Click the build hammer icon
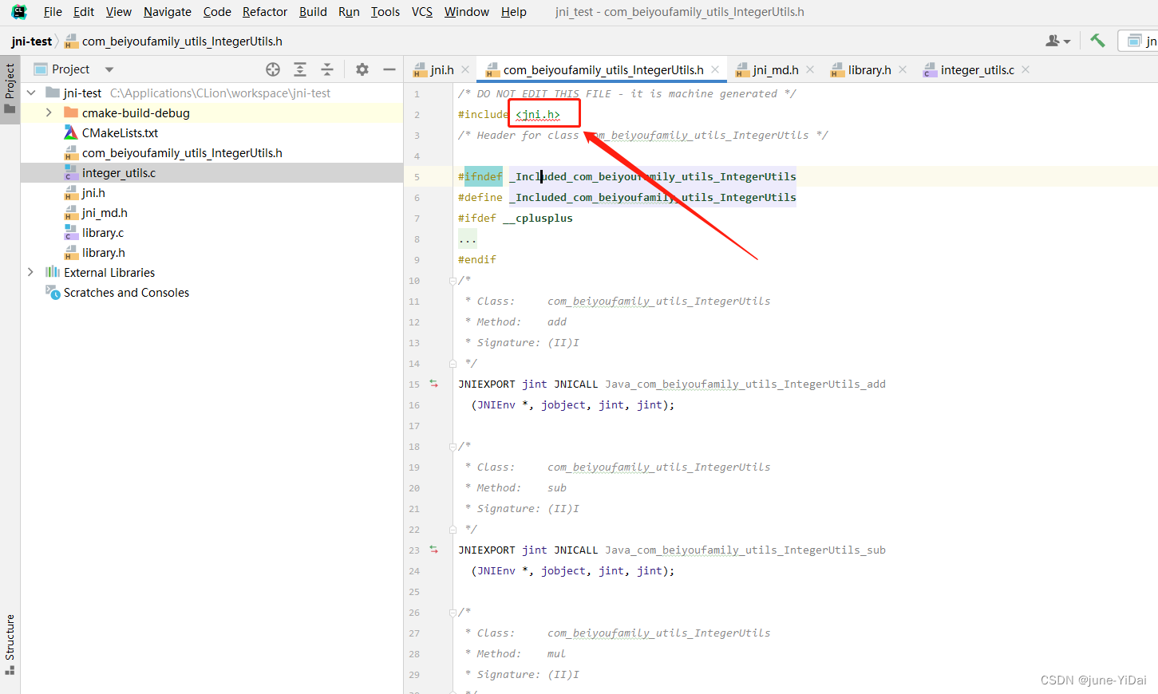The width and height of the screenshot is (1158, 694). (1098, 41)
